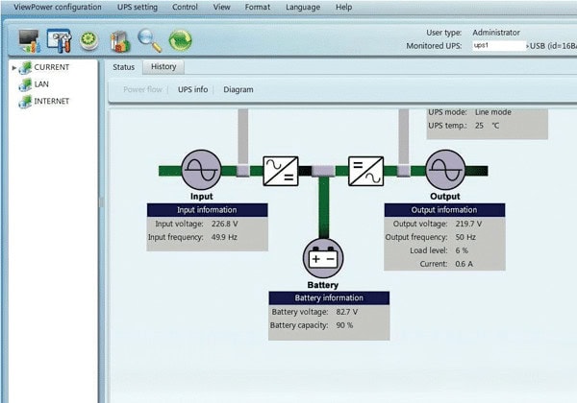
Task: Expand the CURRENT tree node arrow
Action: tap(14, 67)
